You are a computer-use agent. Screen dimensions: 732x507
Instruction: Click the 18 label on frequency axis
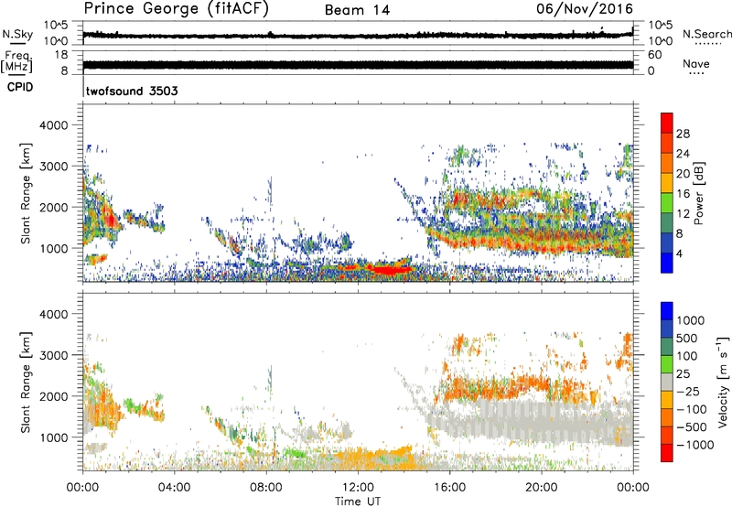pyautogui.click(x=61, y=55)
